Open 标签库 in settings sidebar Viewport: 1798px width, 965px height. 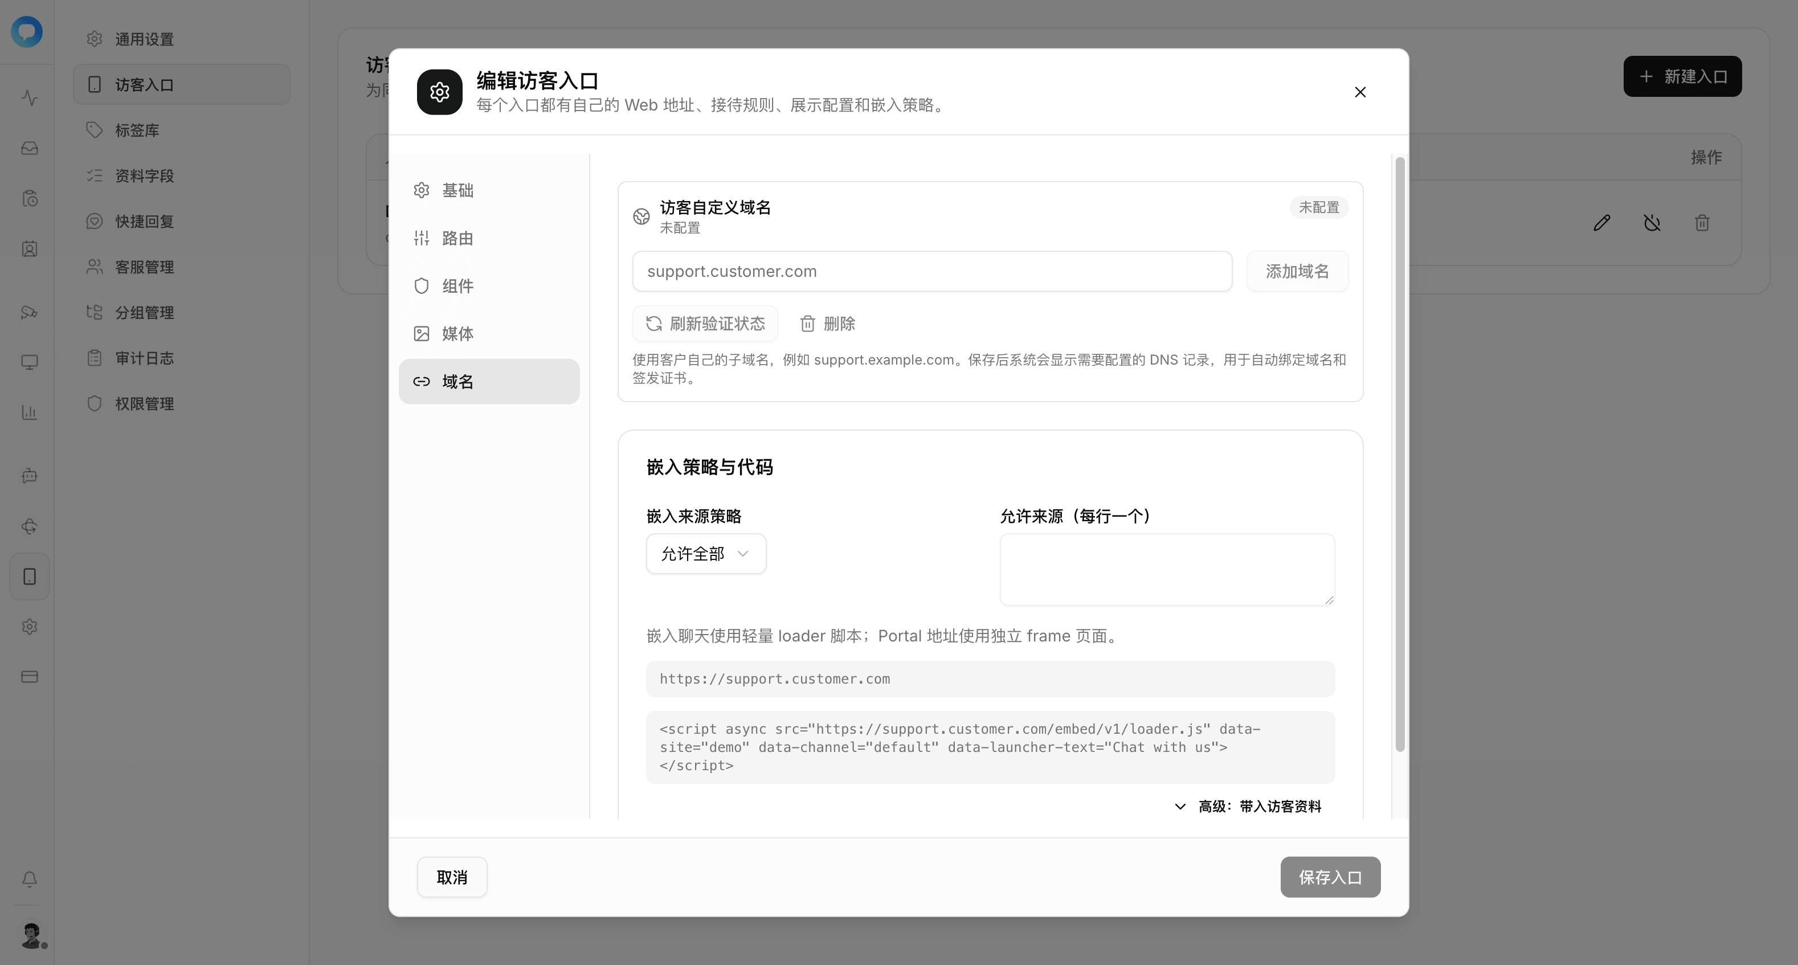pyautogui.click(x=182, y=130)
